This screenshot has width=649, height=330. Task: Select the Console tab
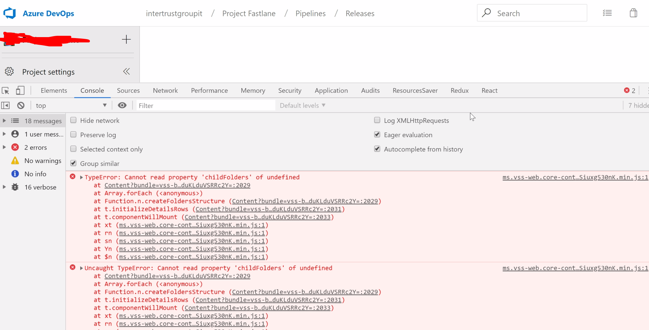[x=92, y=90]
